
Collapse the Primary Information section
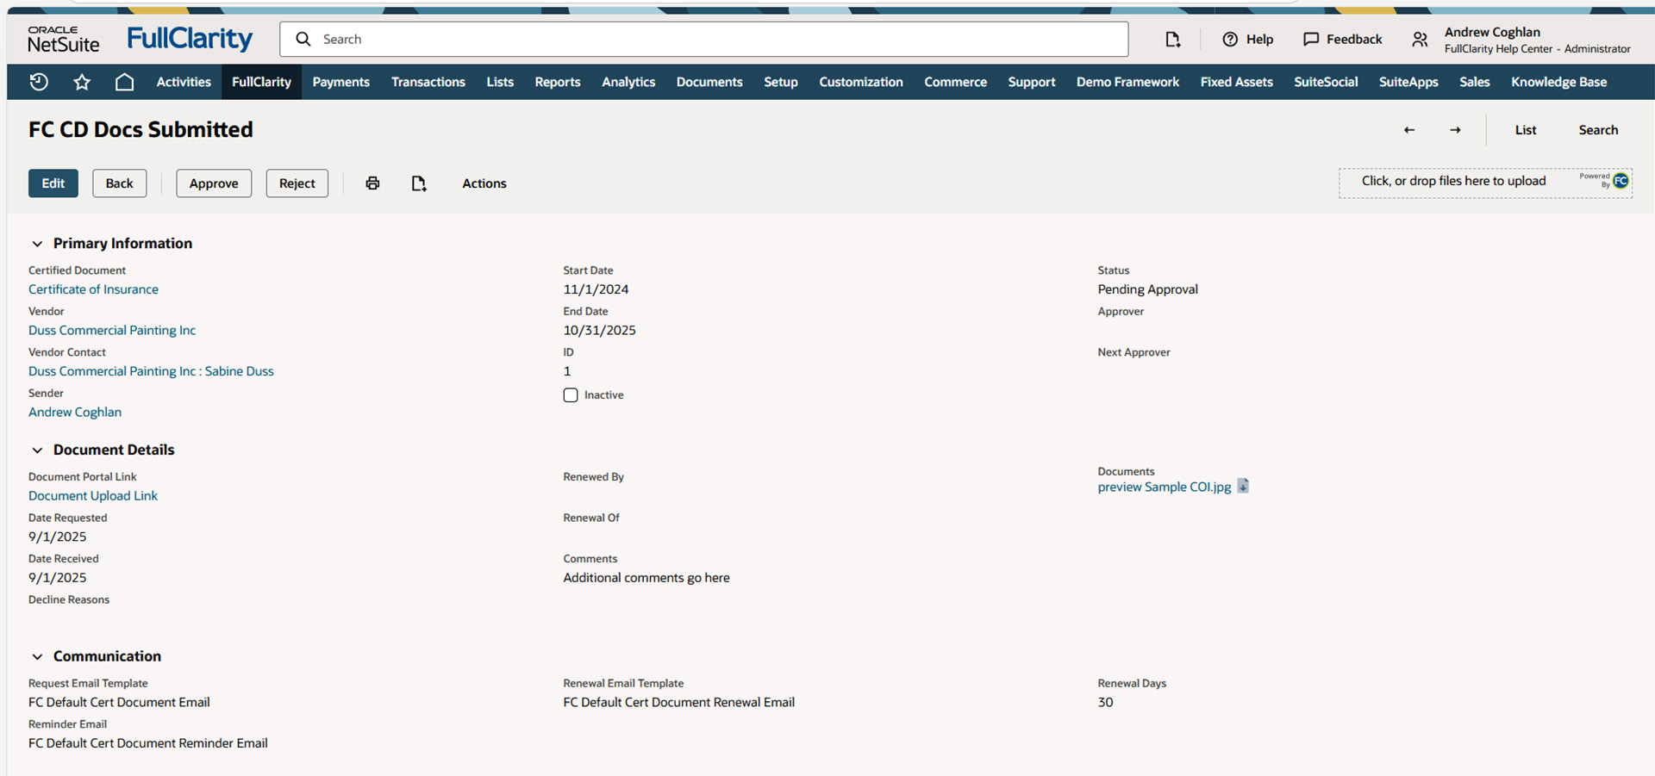pyautogui.click(x=37, y=244)
